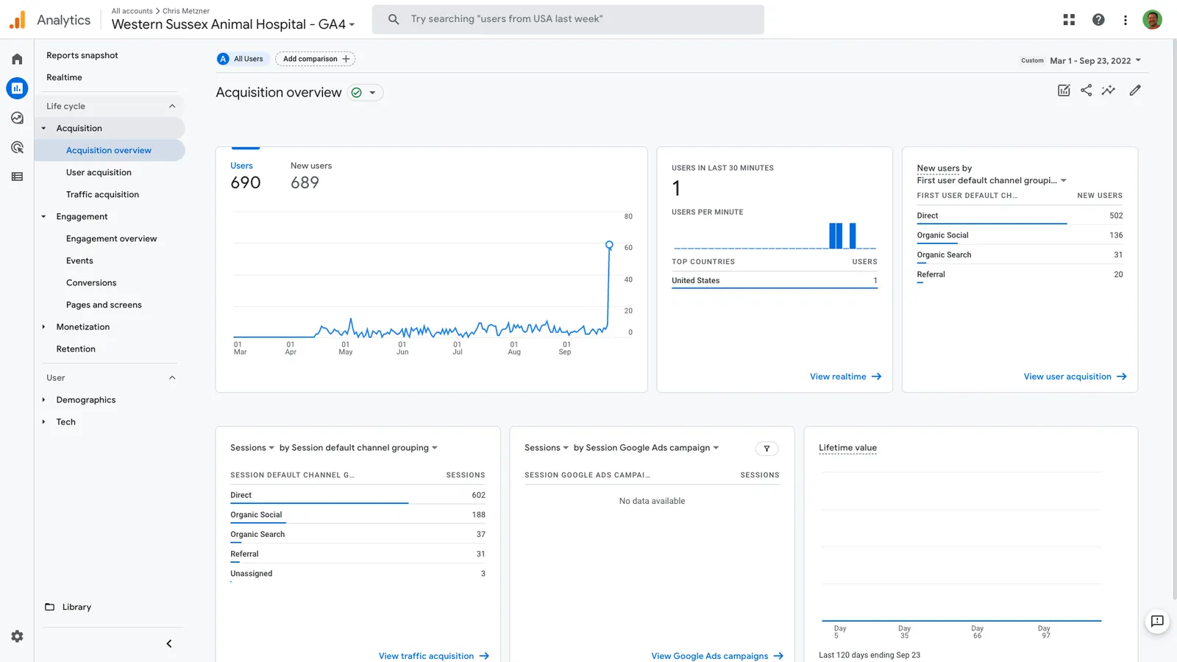This screenshot has width=1177, height=662.
Task: Open the Analytics logo
Action: 49,20
